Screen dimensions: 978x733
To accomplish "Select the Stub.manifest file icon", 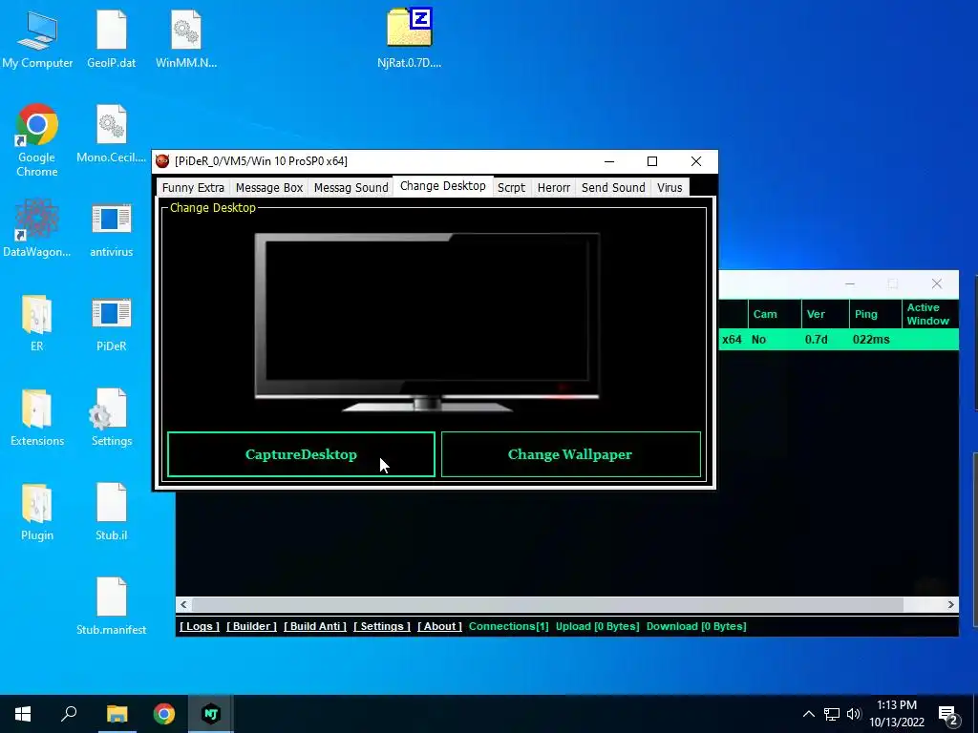I will point(112,606).
